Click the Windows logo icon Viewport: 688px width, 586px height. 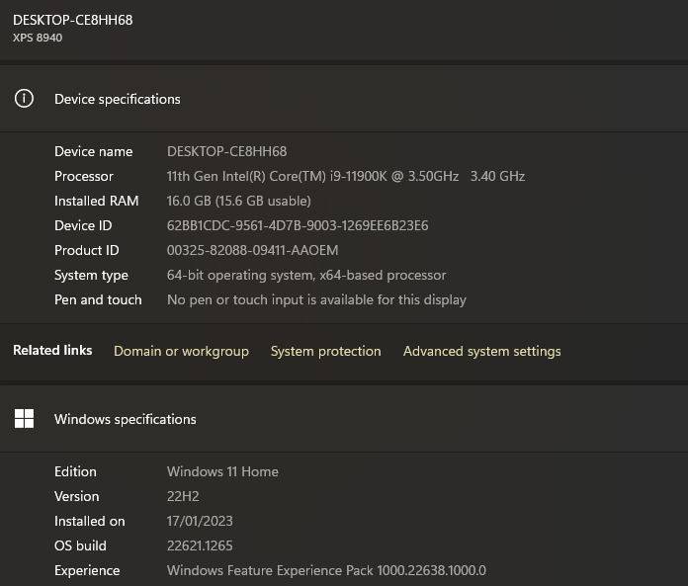(x=24, y=419)
